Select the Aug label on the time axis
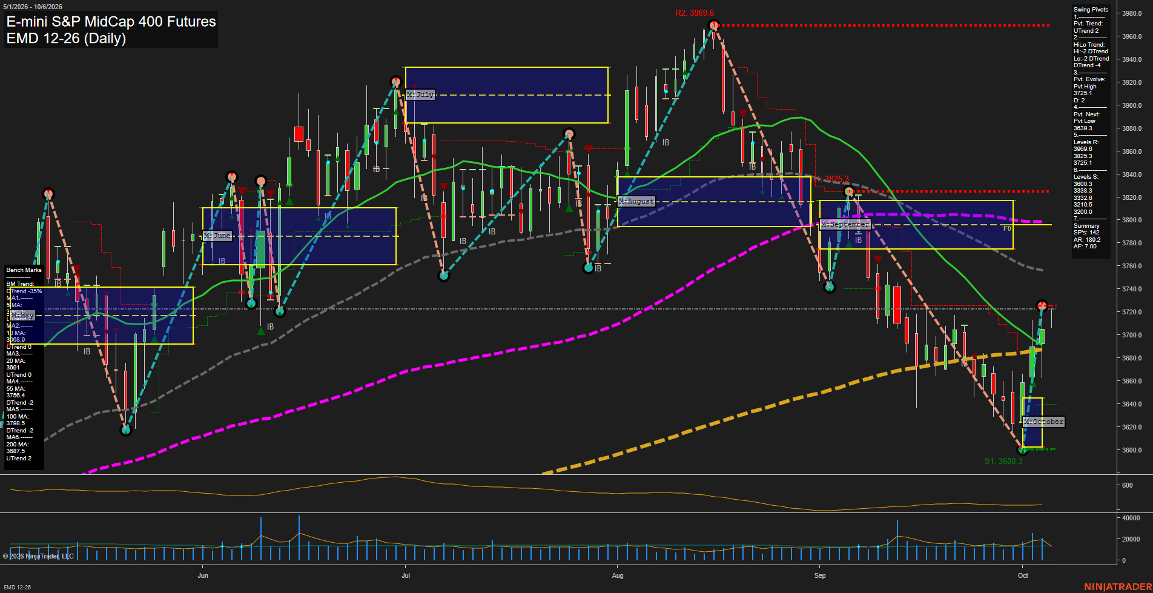This screenshot has width=1153, height=593. point(618,575)
